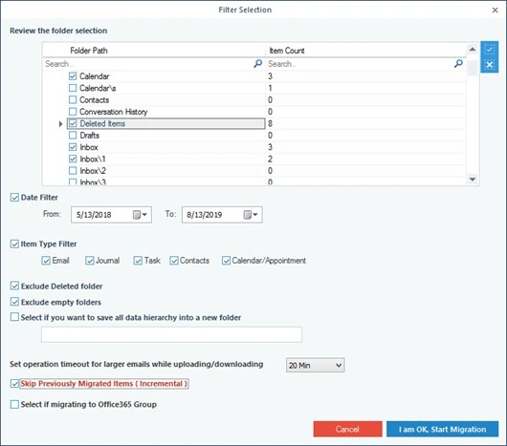Expand the Deleted Items folder tree
Viewport: 507px width, 446px height.
[x=60, y=123]
